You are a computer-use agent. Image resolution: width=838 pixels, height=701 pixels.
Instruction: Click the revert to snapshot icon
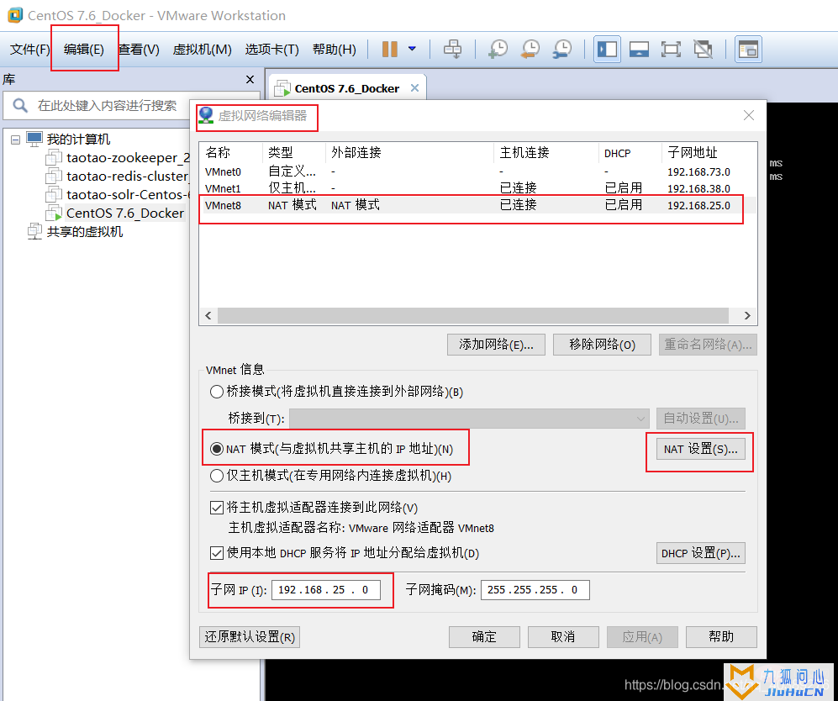point(530,49)
